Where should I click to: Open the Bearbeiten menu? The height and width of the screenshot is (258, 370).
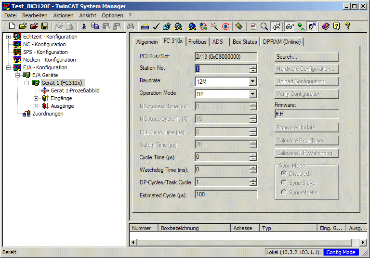(35, 15)
